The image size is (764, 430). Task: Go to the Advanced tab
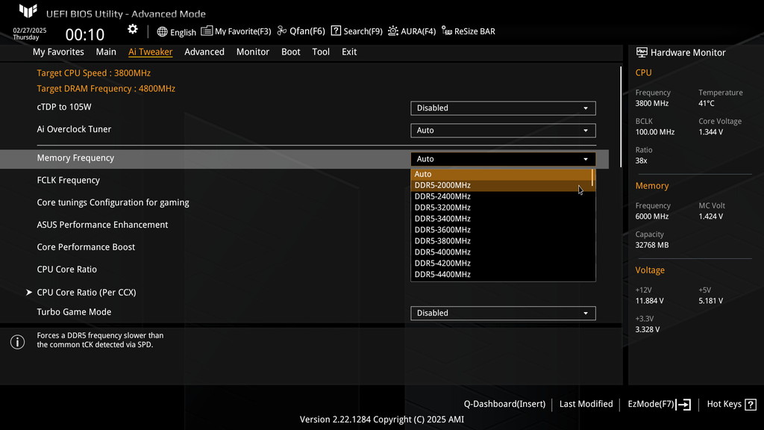(204, 52)
